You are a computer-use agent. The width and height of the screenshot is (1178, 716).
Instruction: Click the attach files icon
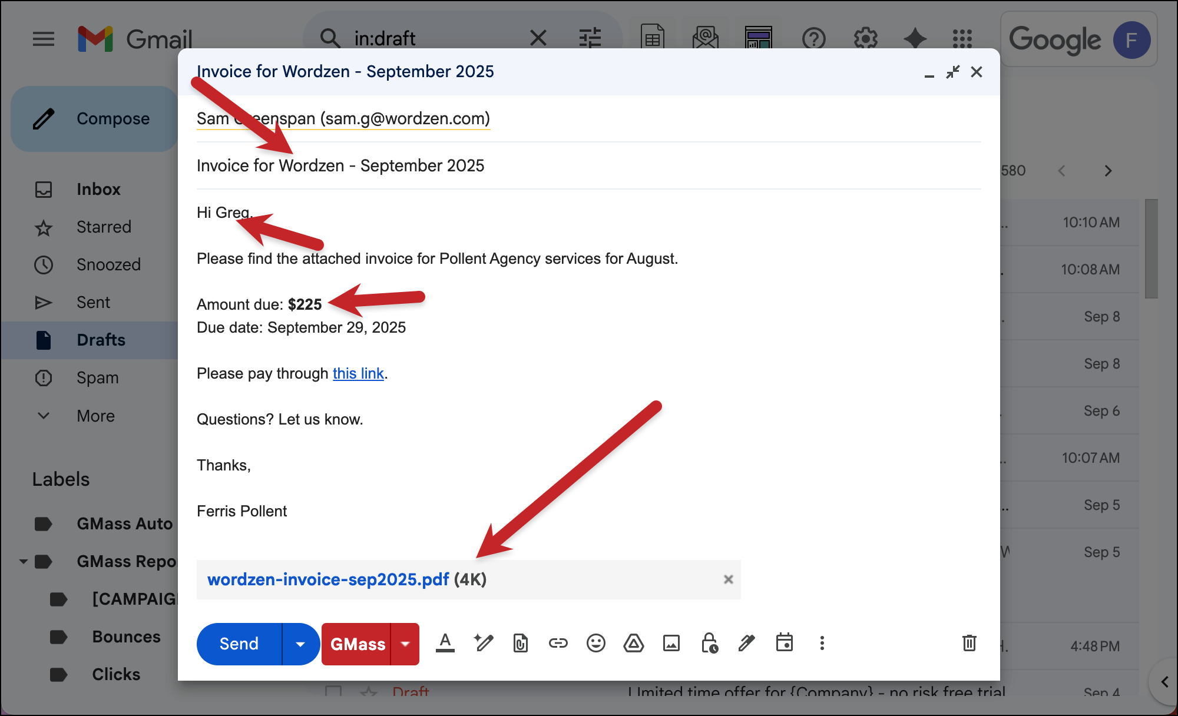pyautogui.click(x=521, y=643)
